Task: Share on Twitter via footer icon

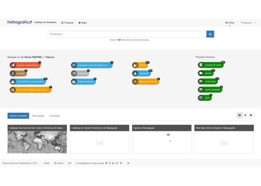Action: click(x=106, y=163)
